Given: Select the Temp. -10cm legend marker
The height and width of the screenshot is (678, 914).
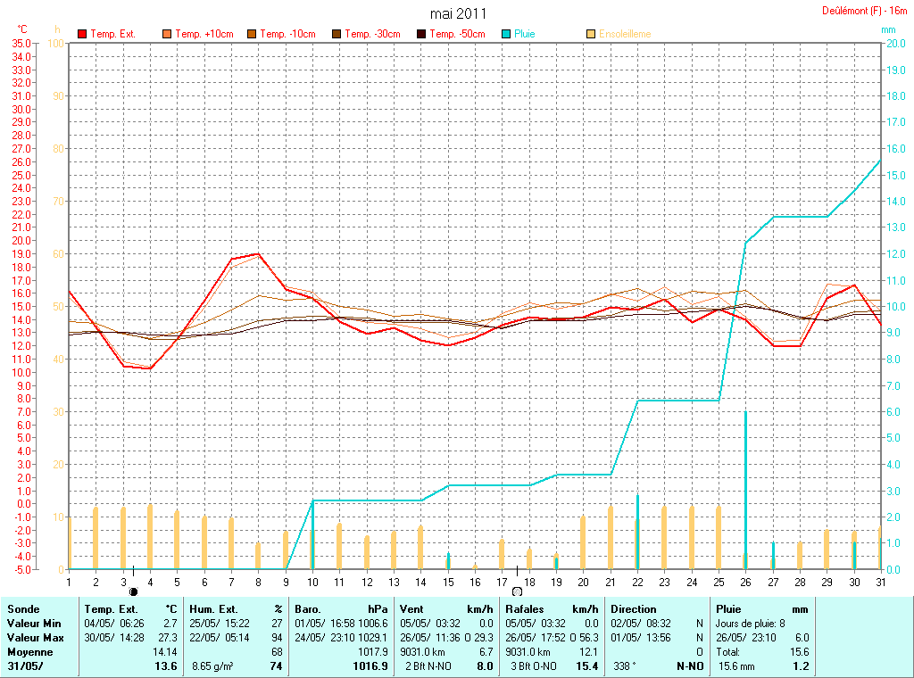Looking at the screenshot, I should 252,34.
